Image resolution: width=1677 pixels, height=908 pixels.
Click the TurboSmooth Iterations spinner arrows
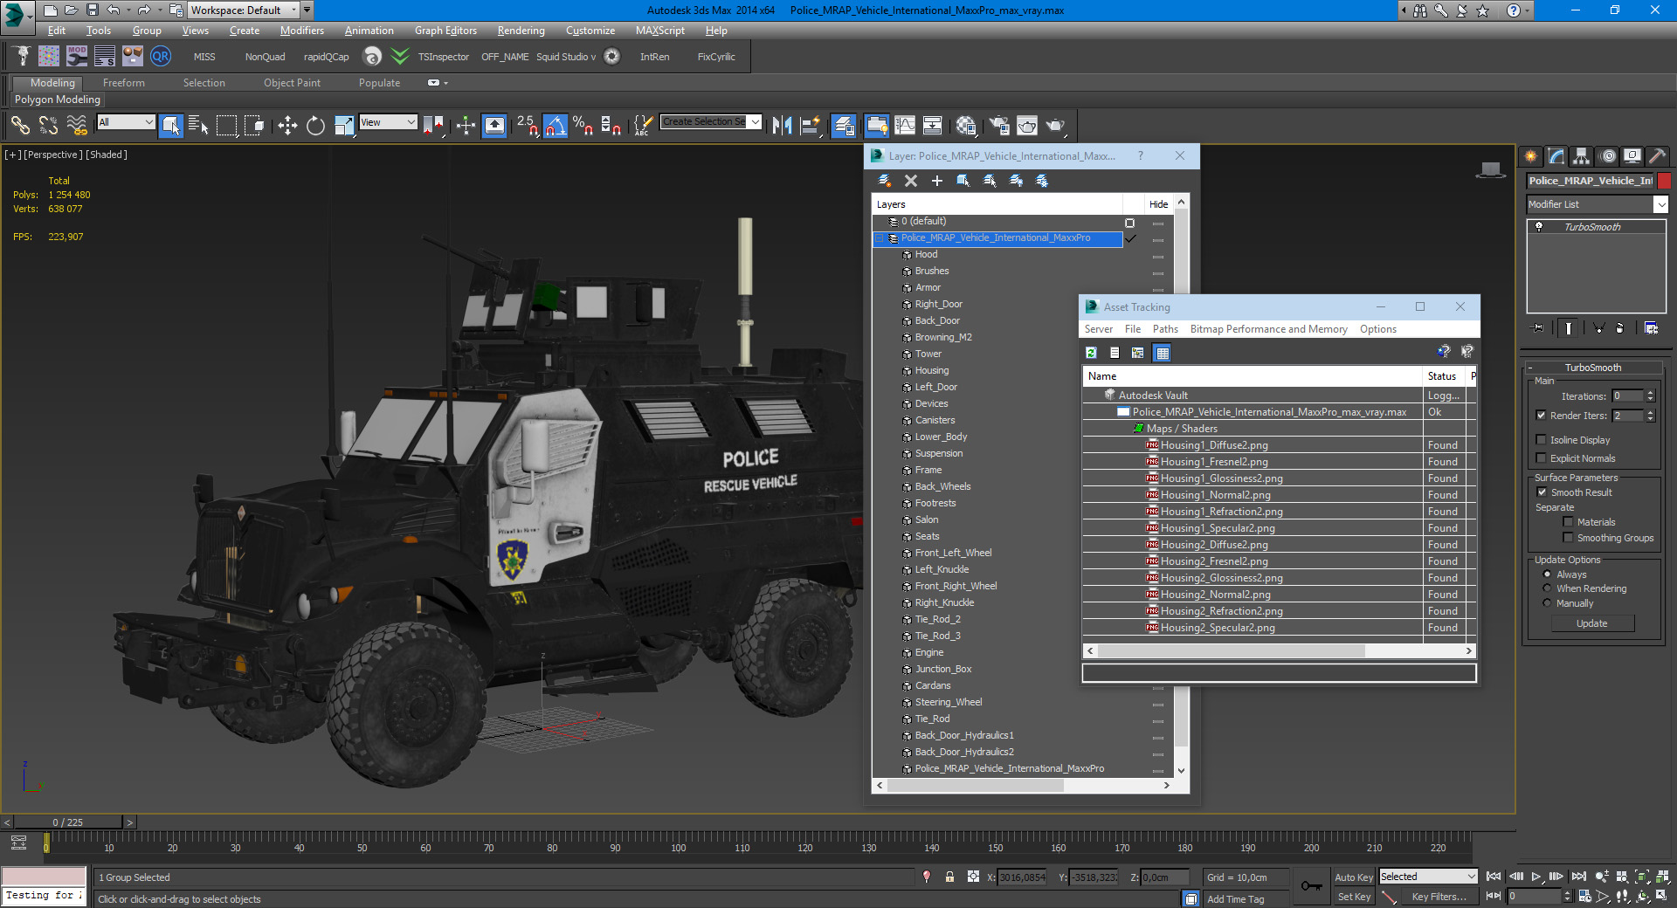coord(1650,396)
